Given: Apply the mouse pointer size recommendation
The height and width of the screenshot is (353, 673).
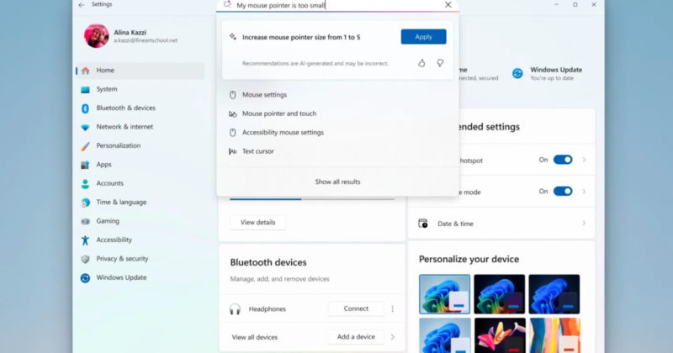Looking at the screenshot, I should [x=423, y=37].
